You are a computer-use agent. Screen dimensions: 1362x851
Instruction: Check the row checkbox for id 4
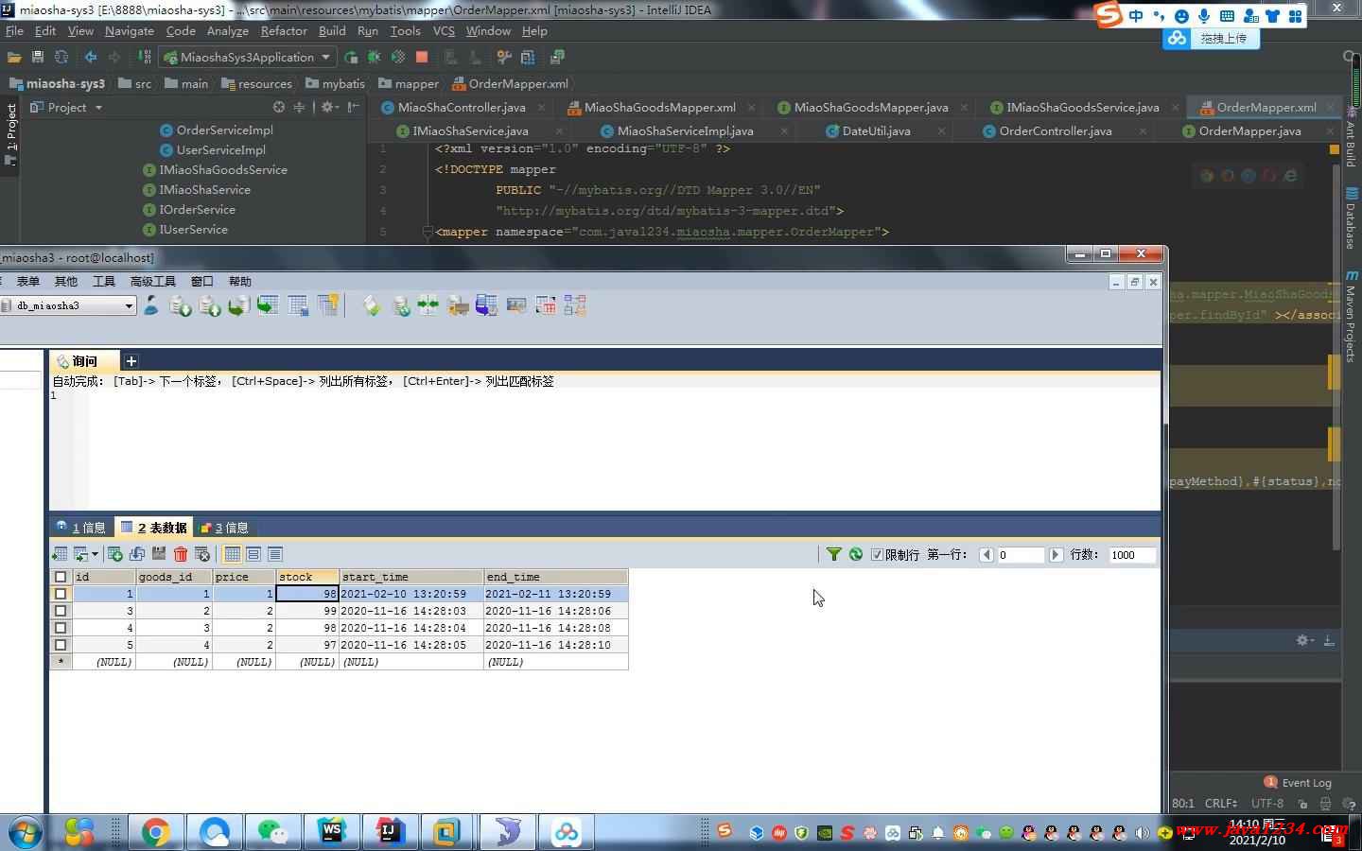(x=61, y=628)
